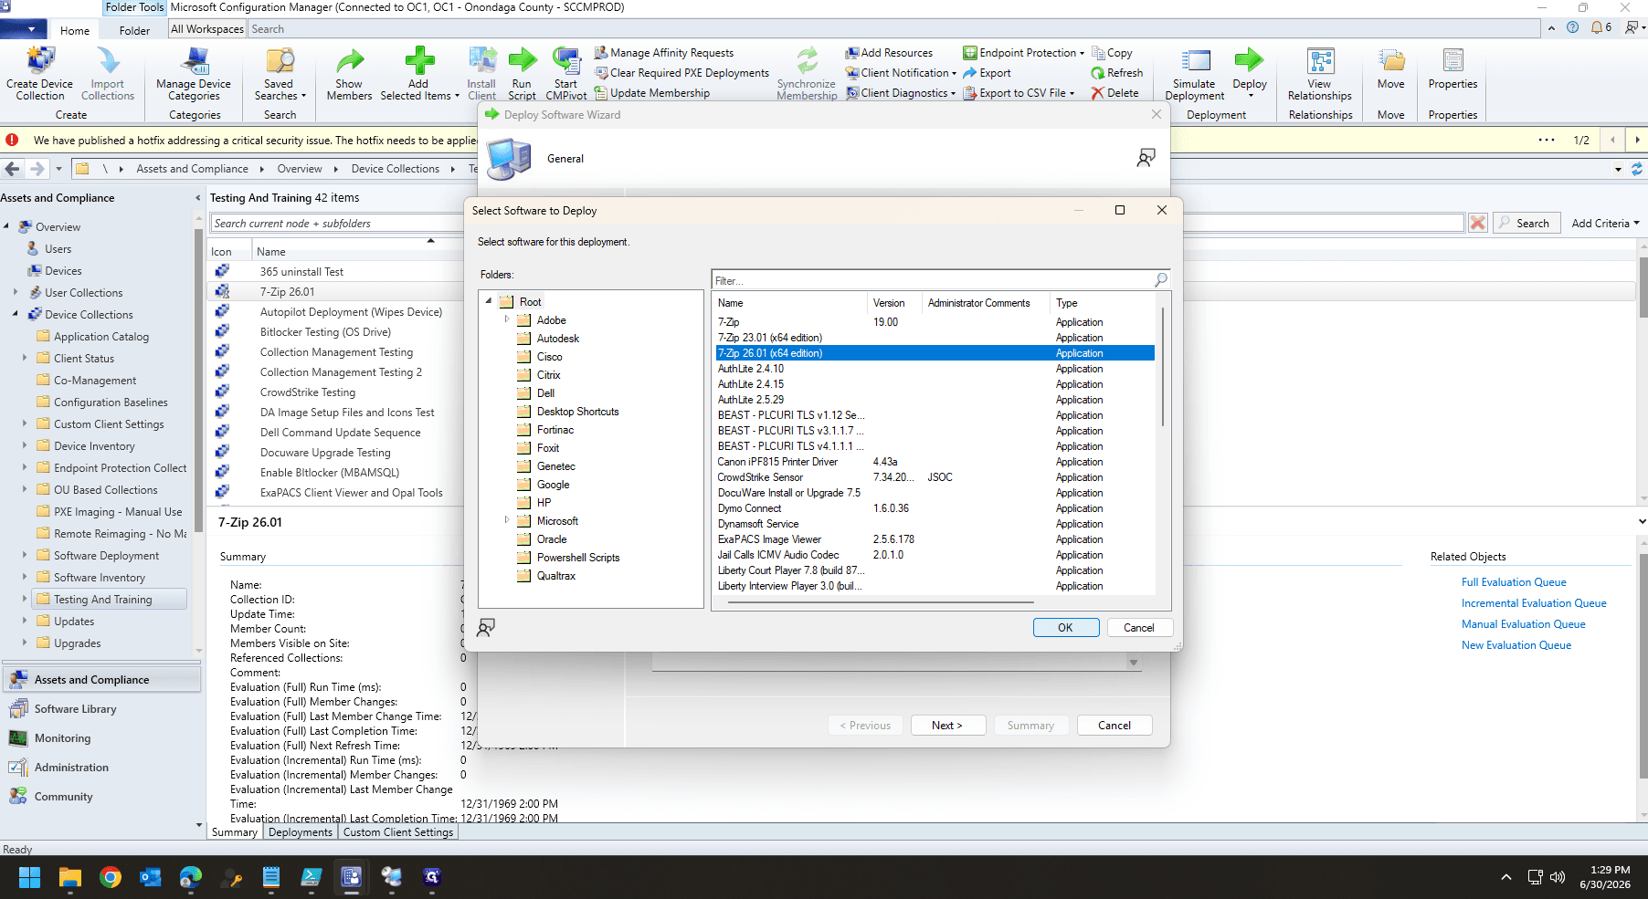Click the Version column header

(894, 303)
